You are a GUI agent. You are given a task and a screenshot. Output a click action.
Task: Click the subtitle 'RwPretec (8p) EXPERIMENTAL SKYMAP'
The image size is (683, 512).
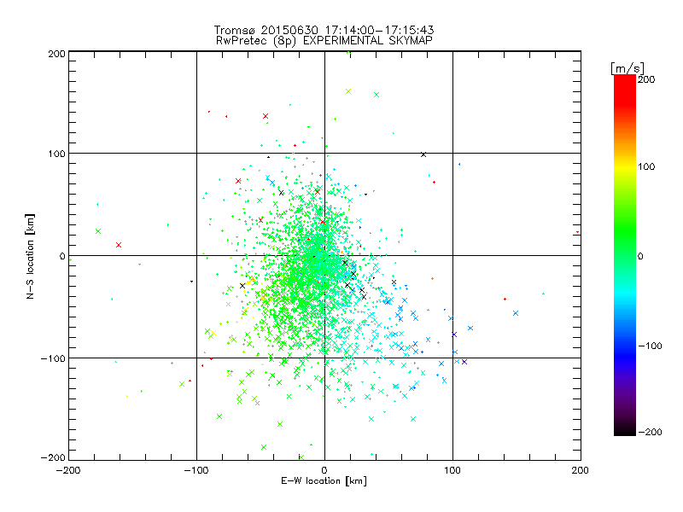tap(324, 41)
